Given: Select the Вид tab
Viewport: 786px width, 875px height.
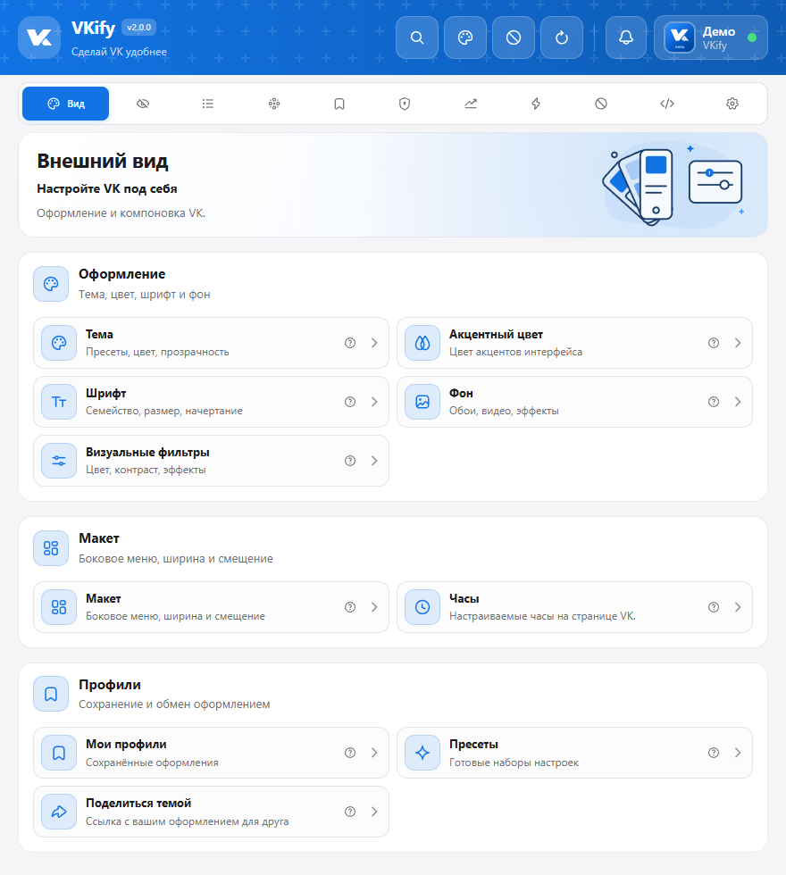Looking at the screenshot, I should pyautogui.click(x=66, y=104).
